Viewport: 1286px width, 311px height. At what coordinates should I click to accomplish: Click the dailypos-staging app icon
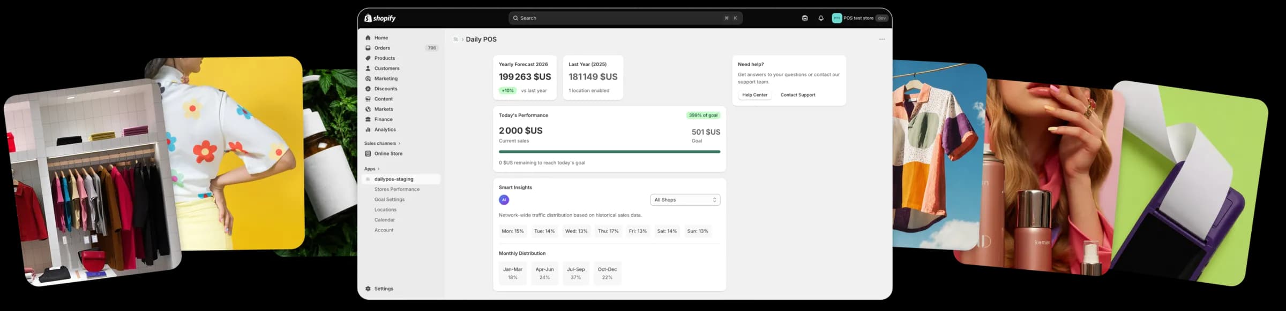coord(368,179)
